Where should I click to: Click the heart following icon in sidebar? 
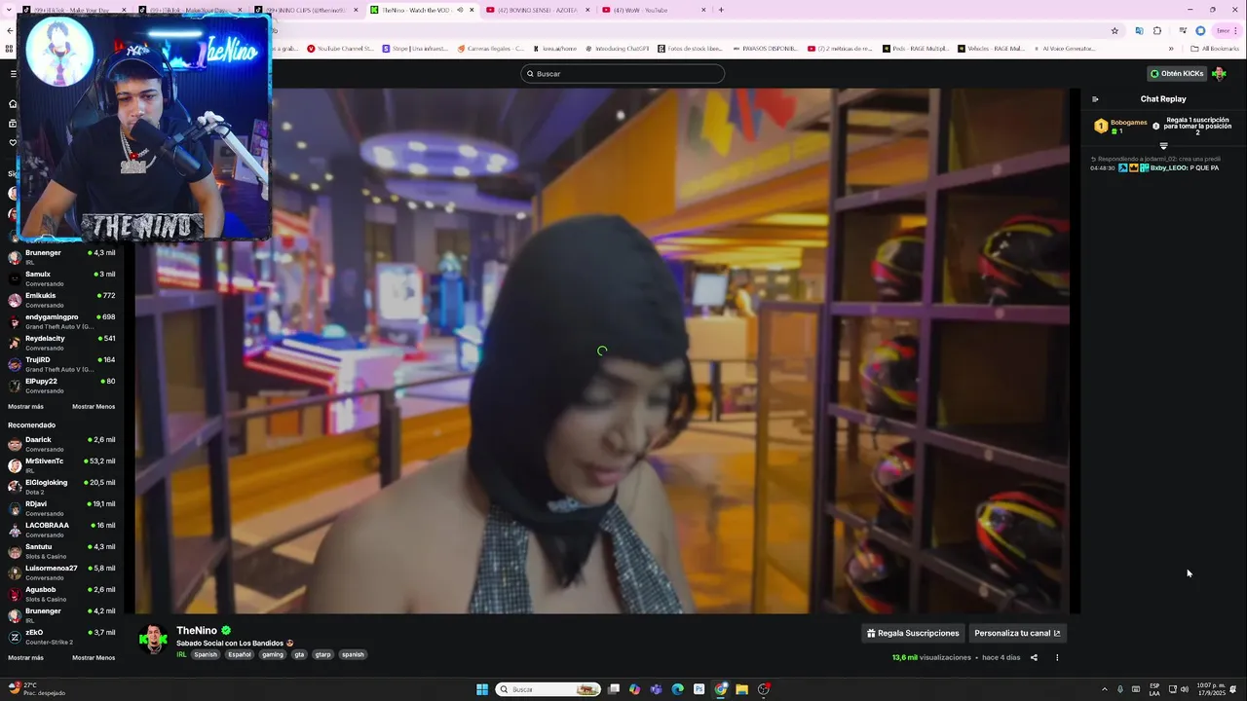coord(13,142)
